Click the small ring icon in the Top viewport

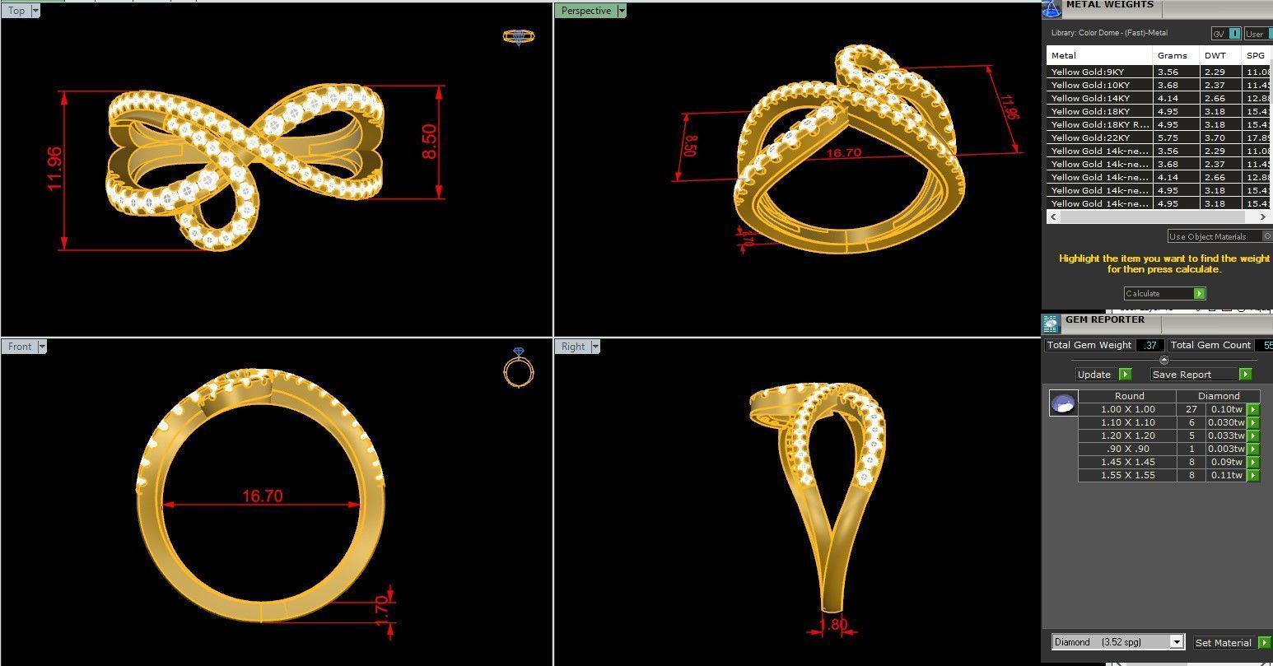[518, 36]
